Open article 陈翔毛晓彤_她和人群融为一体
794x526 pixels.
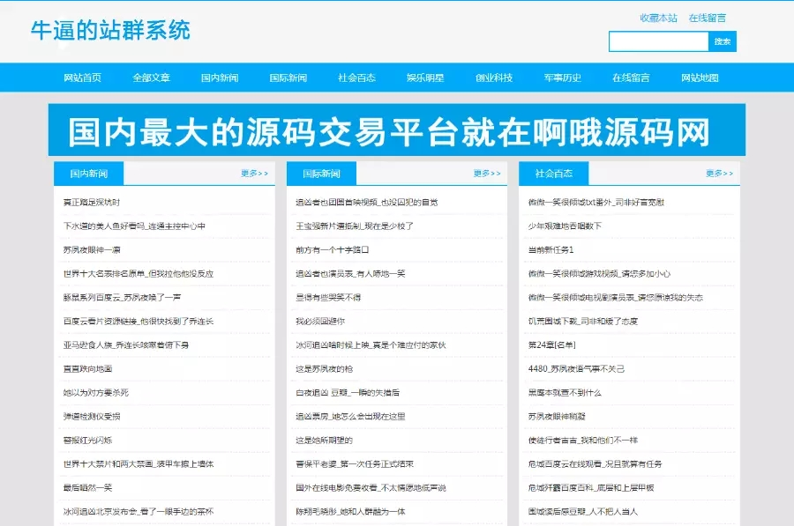(x=350, y=511)
